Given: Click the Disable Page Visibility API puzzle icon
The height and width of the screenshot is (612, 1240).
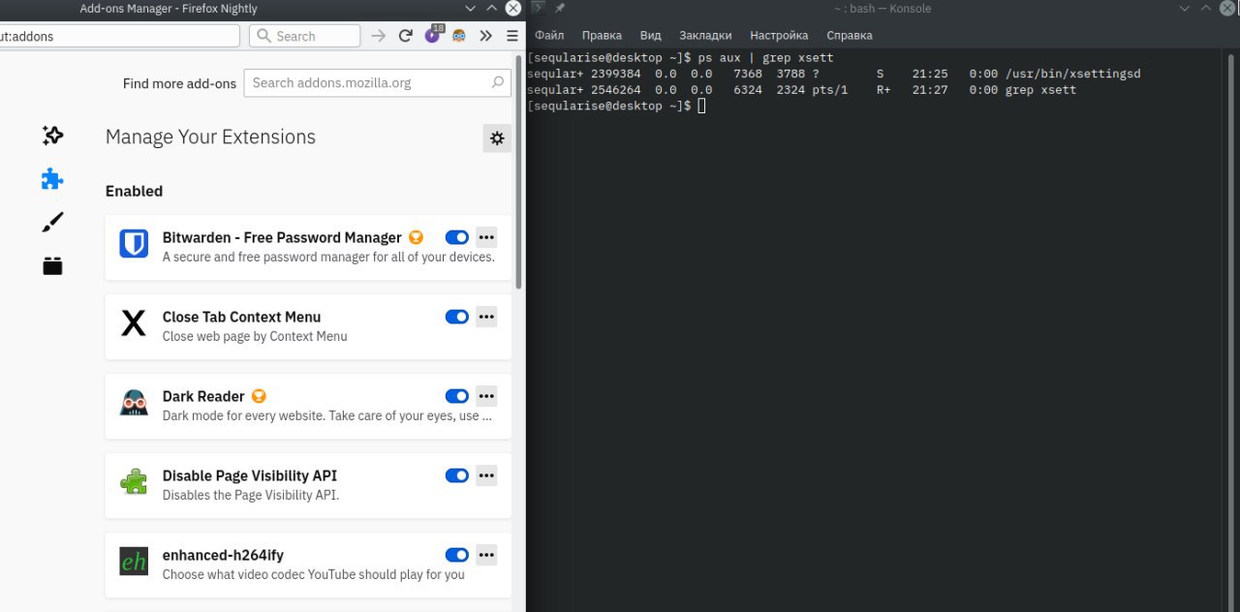Looking at the screenshot, I should [134, 482].
